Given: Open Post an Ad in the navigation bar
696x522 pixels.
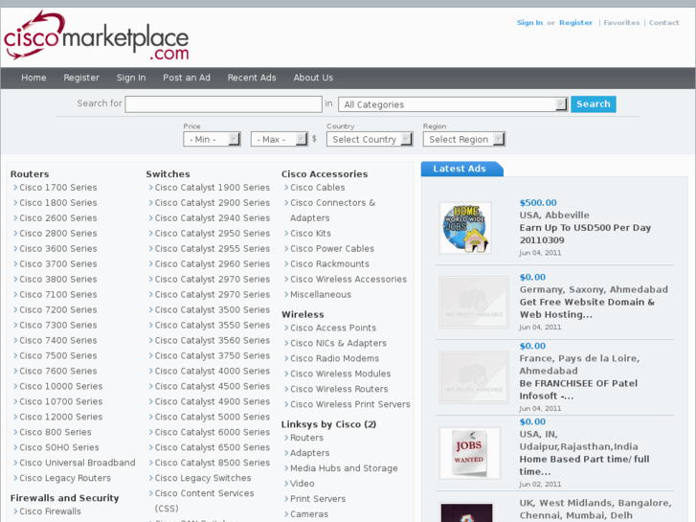Looking at the screenshot, I should (187, 78).
